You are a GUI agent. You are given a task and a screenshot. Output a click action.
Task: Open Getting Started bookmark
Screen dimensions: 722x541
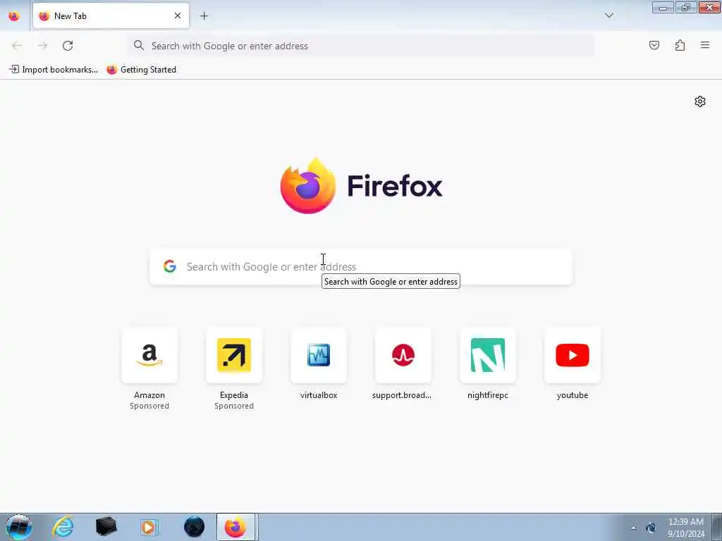point(142,70)
